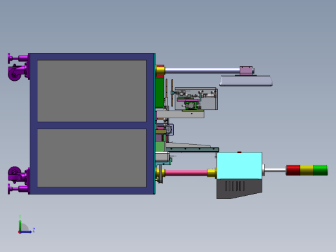Pick the upper purple caster wheel
Viewport: 336px width, 252px height.
pyautogui.click(x=14, y=74)
